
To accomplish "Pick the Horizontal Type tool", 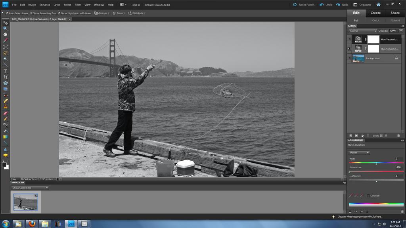I will click(x=5, y=71).
